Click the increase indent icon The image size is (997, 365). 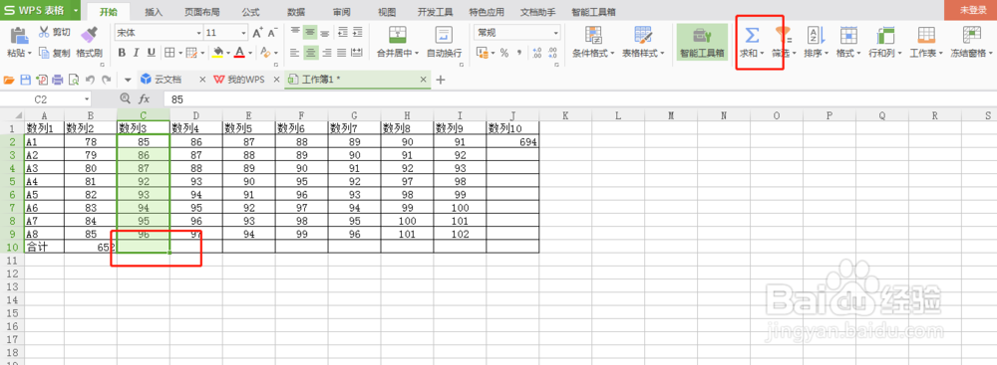(x=357, y=33)
